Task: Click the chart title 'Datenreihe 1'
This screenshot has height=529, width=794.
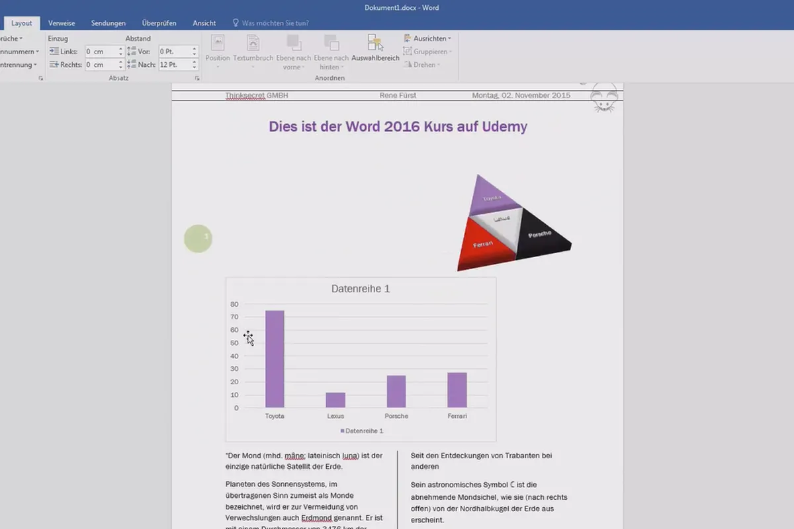Action: [361, 289]
